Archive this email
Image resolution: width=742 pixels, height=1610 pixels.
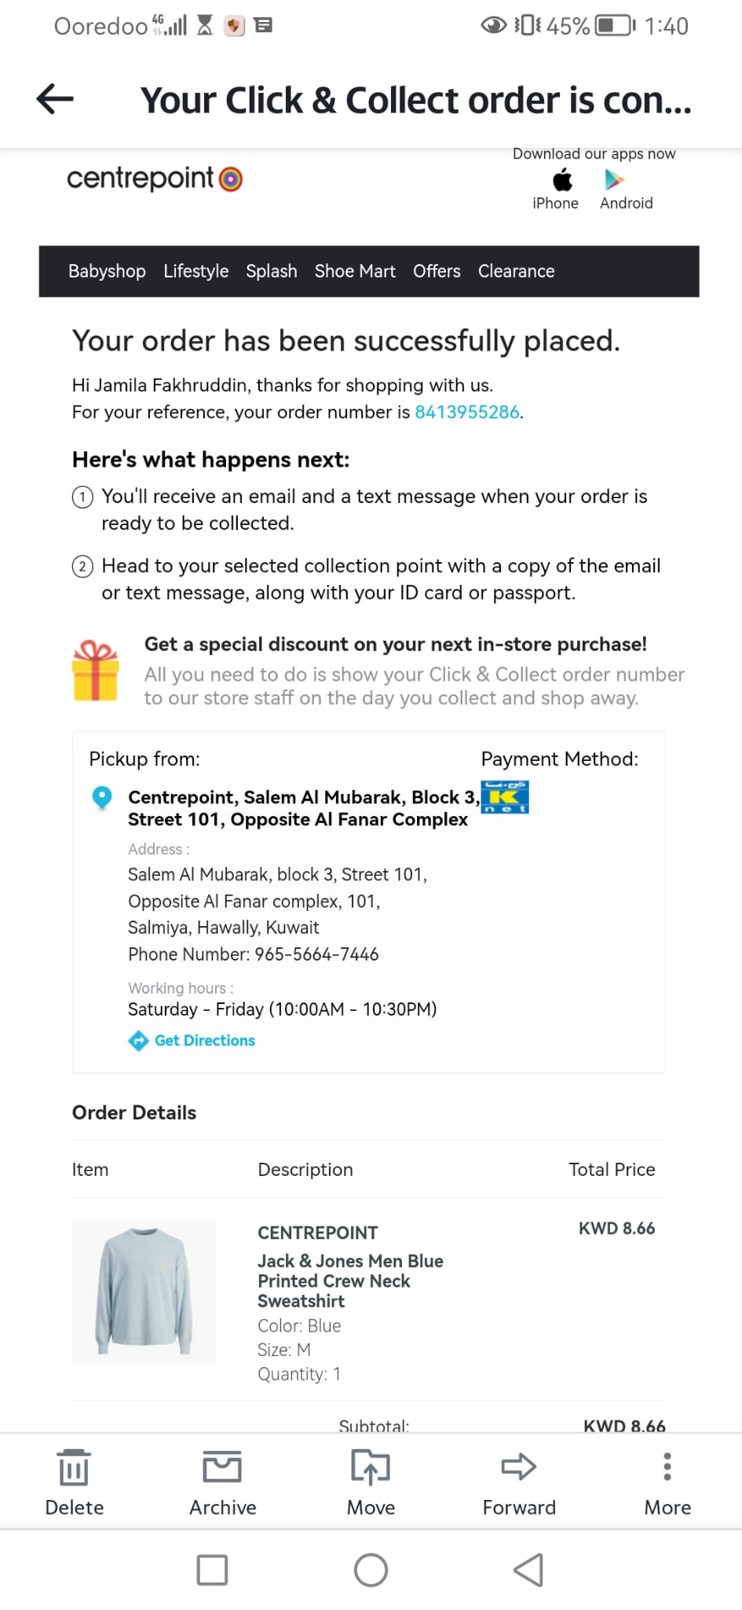tap(222, 1468)
